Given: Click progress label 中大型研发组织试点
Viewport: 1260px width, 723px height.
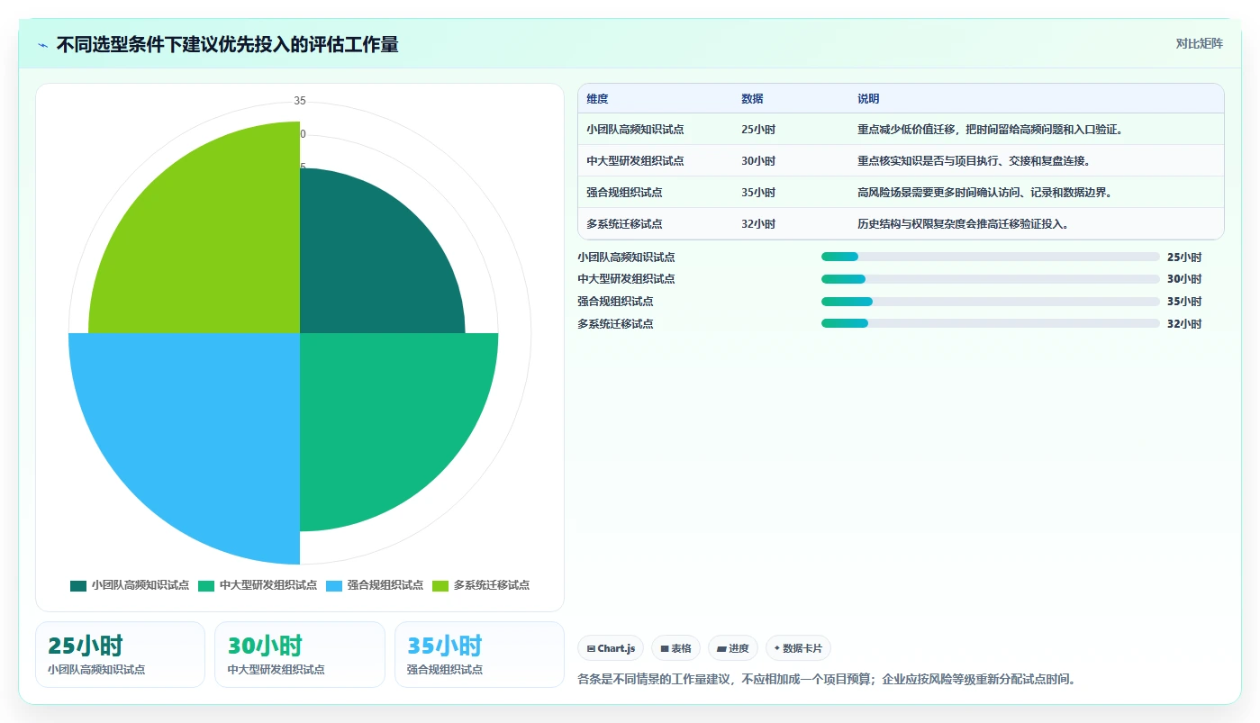Looking at the screenshot, I should pos(626,279).
